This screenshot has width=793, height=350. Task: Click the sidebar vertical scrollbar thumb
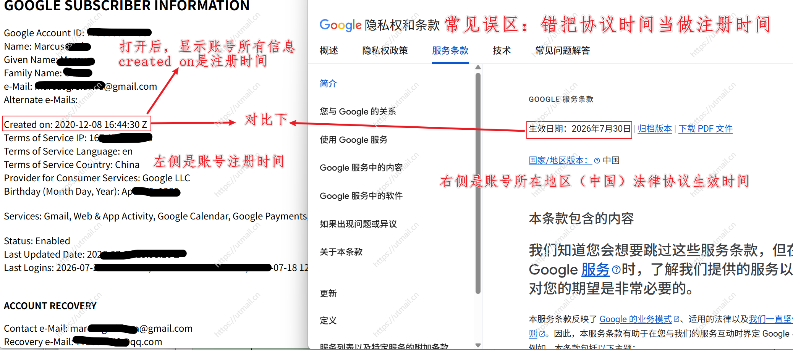478,183
